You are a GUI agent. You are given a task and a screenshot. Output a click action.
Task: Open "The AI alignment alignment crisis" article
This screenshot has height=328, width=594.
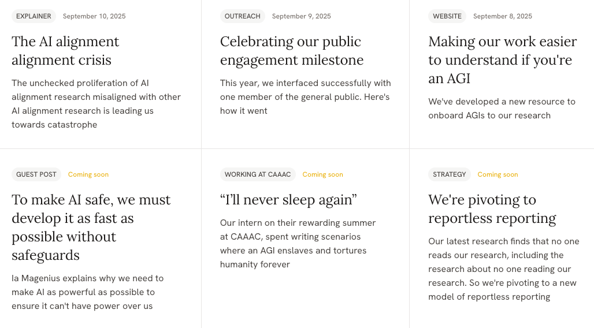click(65, 51)
